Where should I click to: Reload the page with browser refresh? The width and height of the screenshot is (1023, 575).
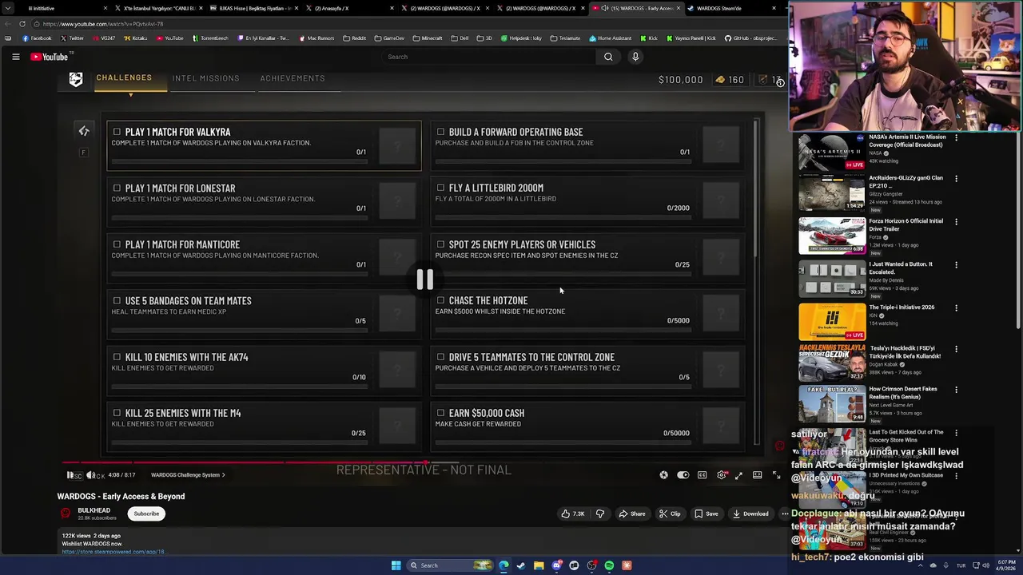[x=22, y=24]
